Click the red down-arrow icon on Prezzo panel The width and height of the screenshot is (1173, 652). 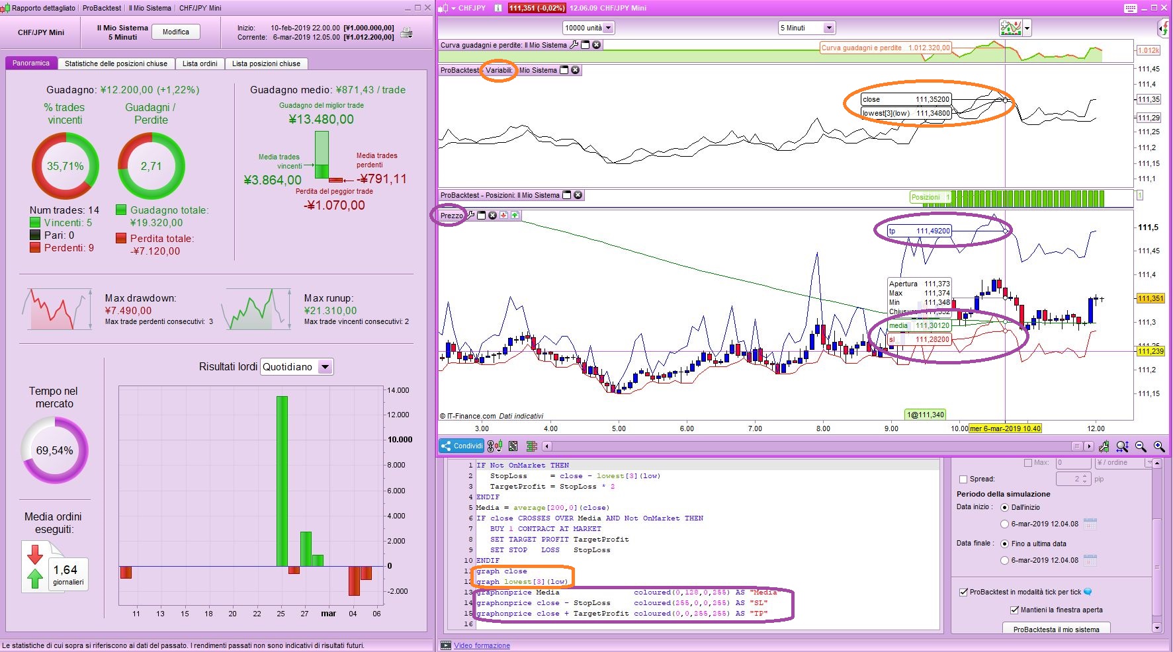pyautogui.click(x=503, y=215)
